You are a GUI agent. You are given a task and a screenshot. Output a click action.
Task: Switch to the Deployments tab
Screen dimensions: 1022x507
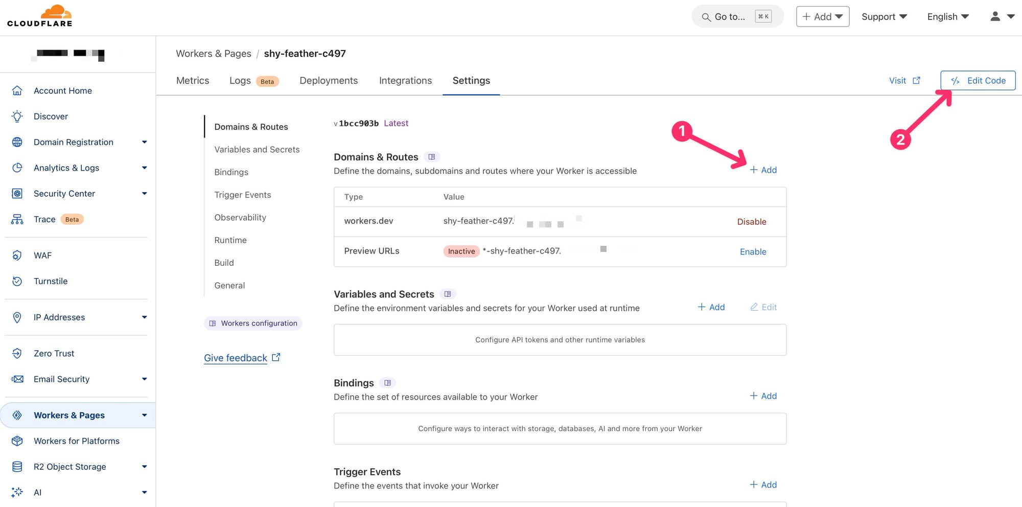click(x=329, y=81)
